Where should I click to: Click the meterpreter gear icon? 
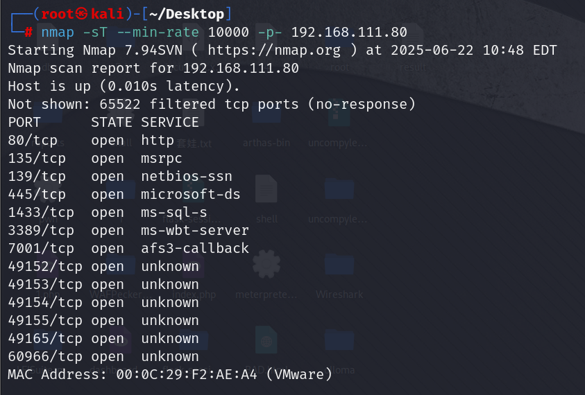266,264
